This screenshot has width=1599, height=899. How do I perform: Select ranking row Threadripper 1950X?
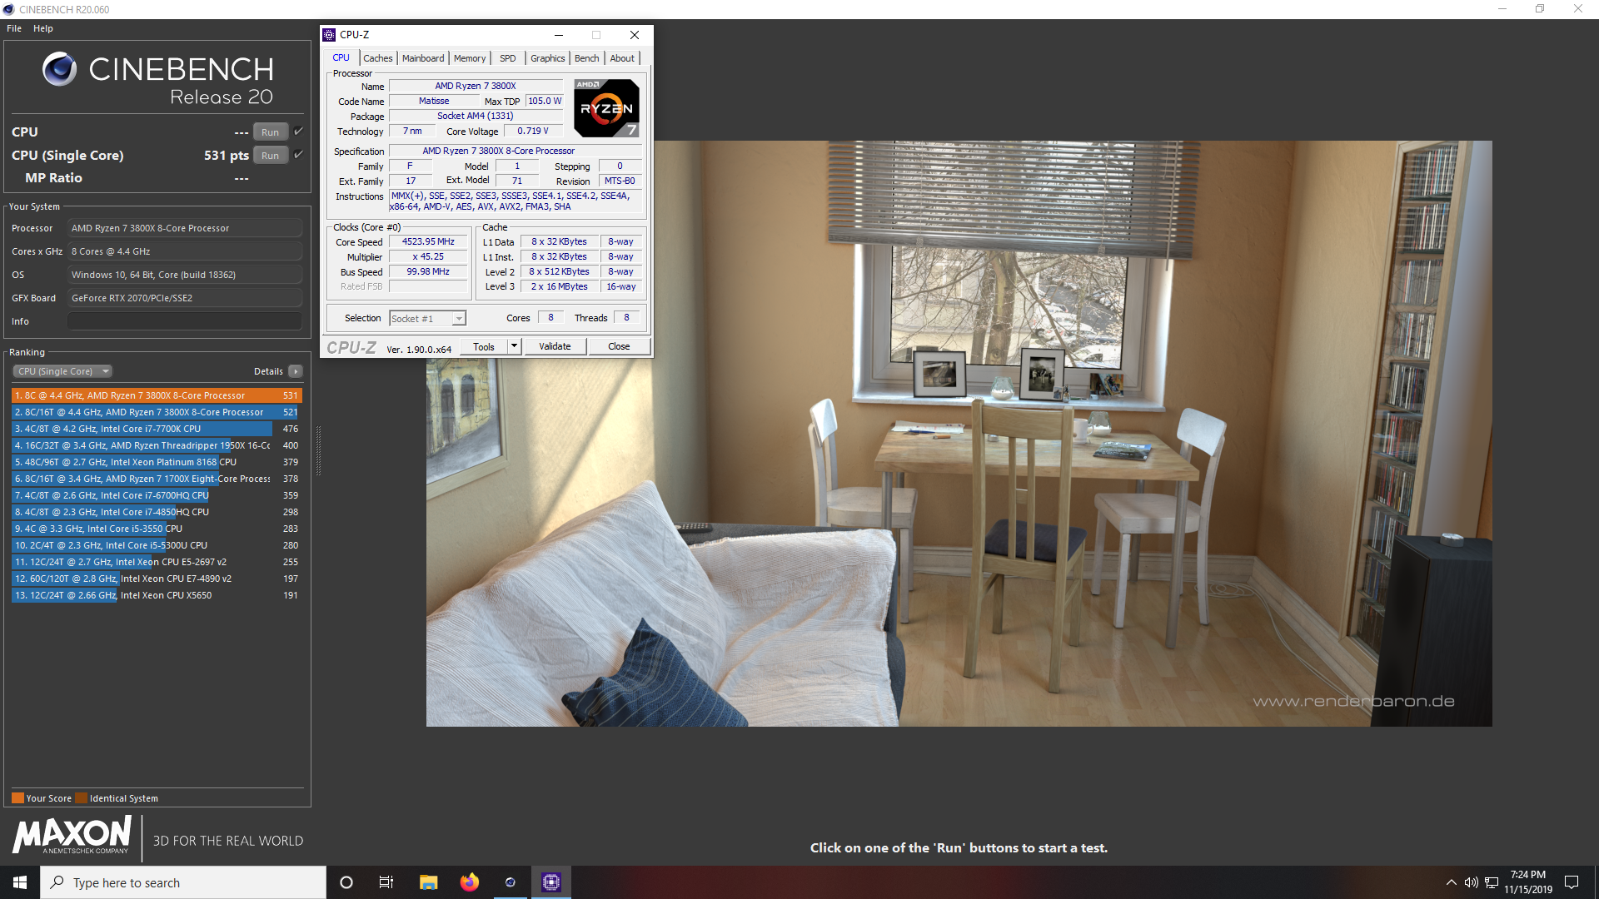point(157,445)
